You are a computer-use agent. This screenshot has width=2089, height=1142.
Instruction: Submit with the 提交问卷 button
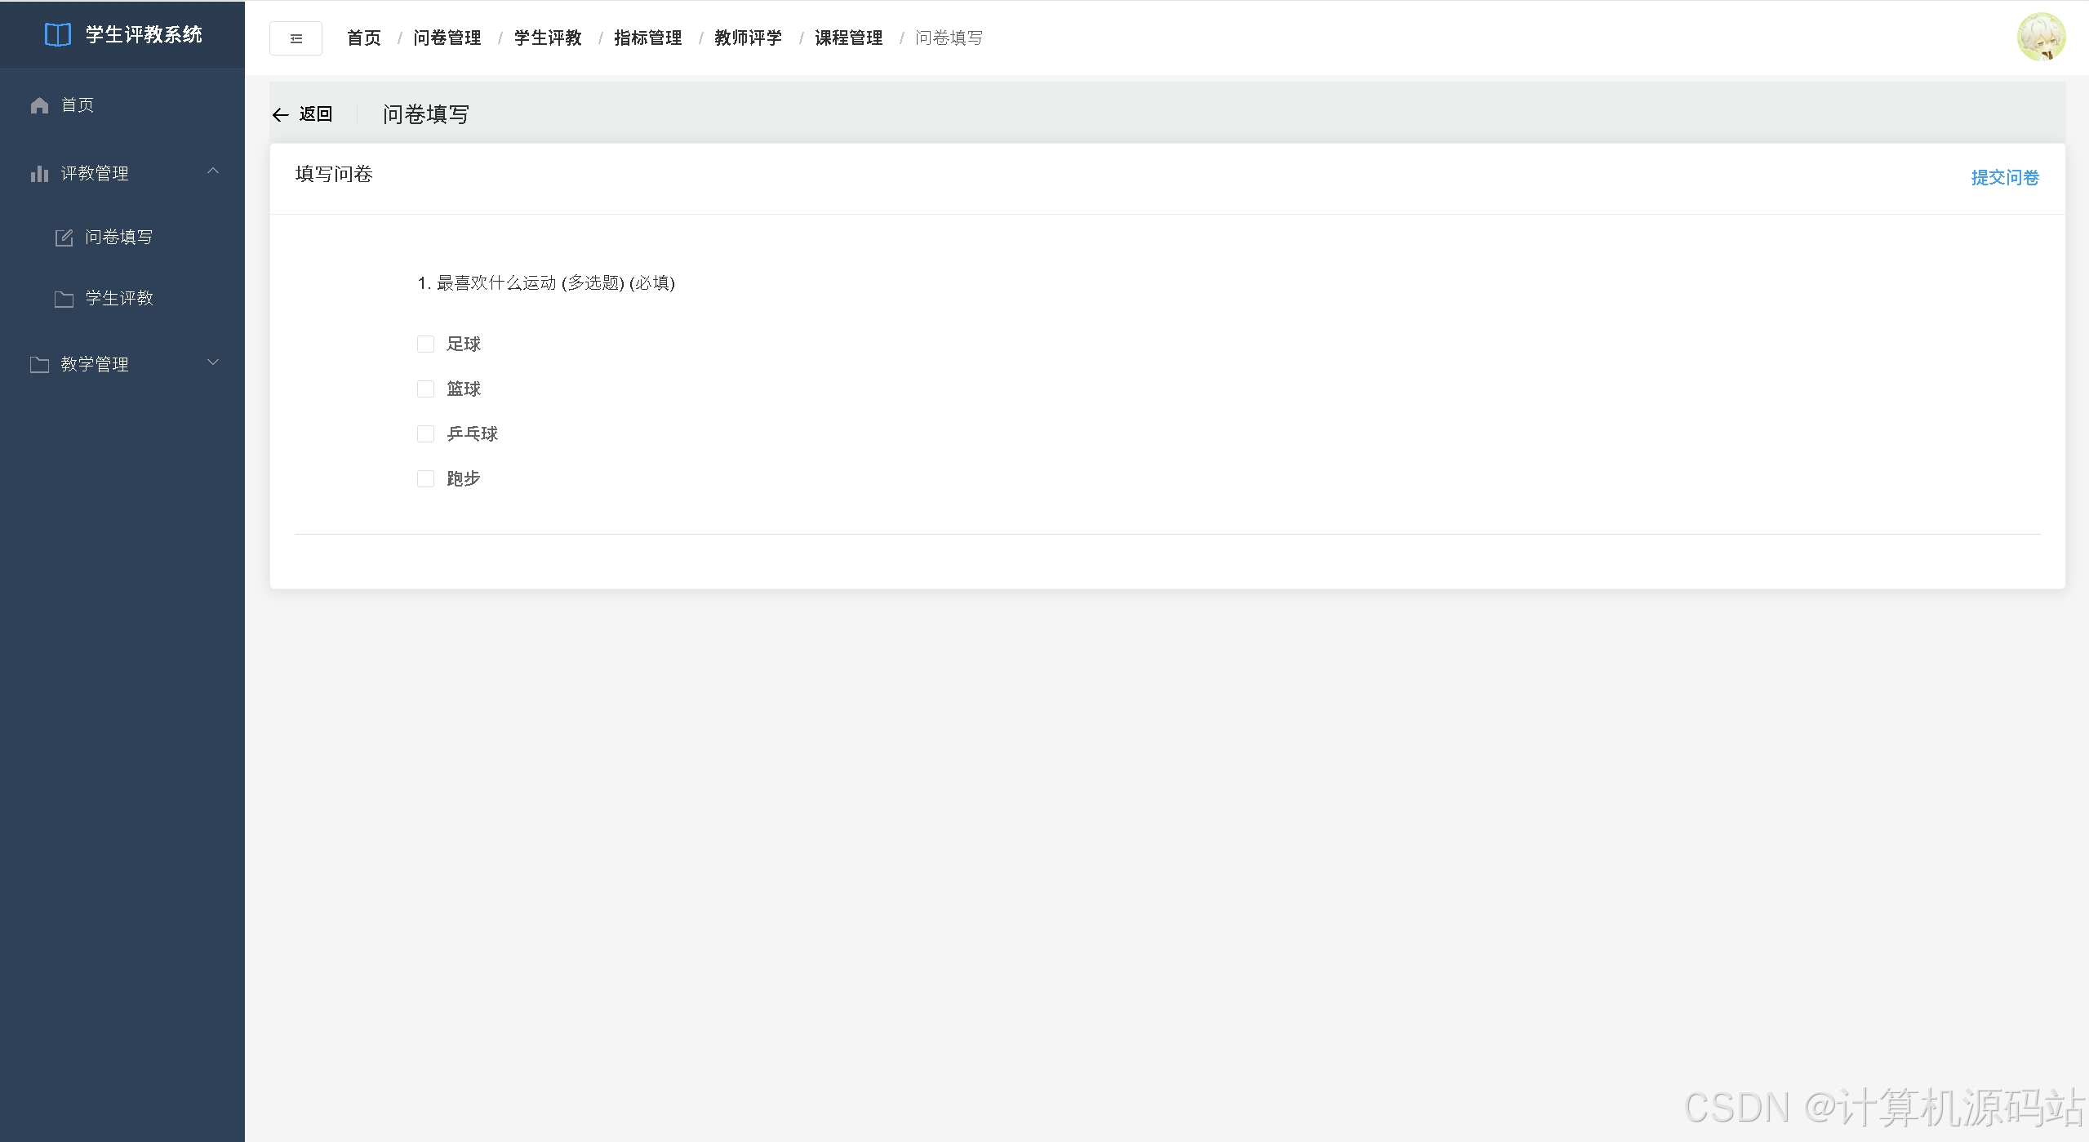pyautogui.click(x=2005, y=178)
